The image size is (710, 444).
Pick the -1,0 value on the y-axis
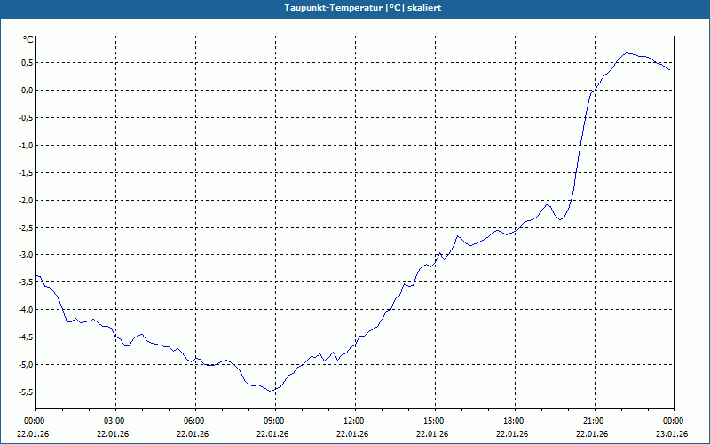coord(26,145)
